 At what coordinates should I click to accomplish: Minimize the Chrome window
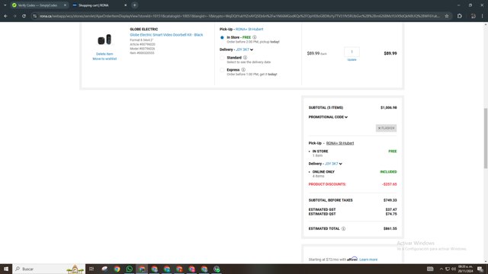click(458, 5)
